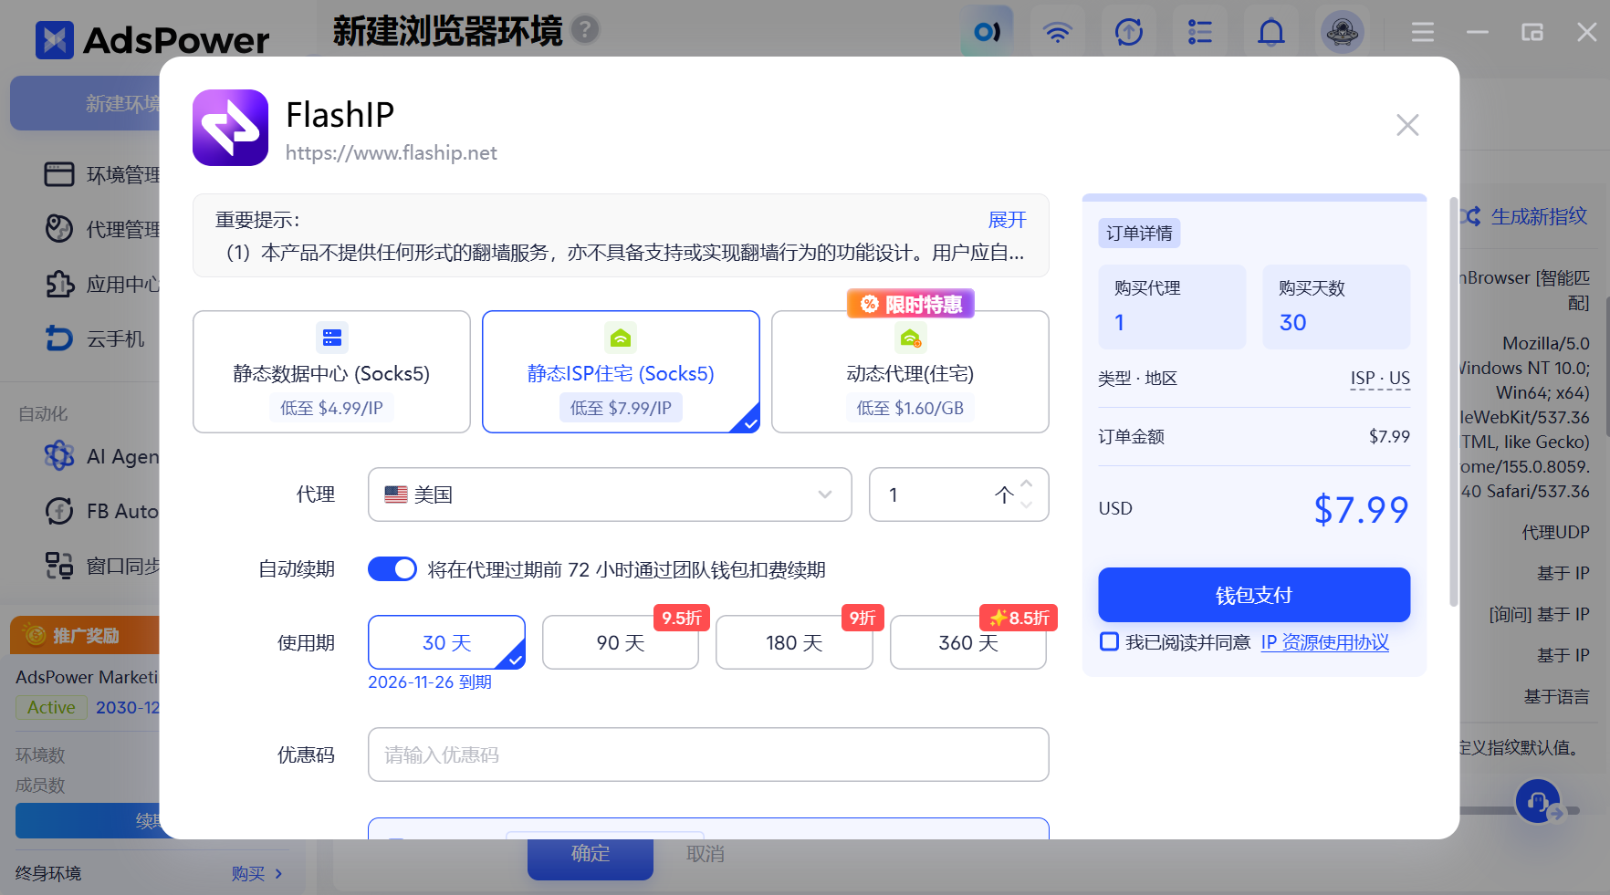The width and height of the screenshot is (1610, 895).
Task: Increase proxy quantity with up arrow
Action: (1027, 484)
